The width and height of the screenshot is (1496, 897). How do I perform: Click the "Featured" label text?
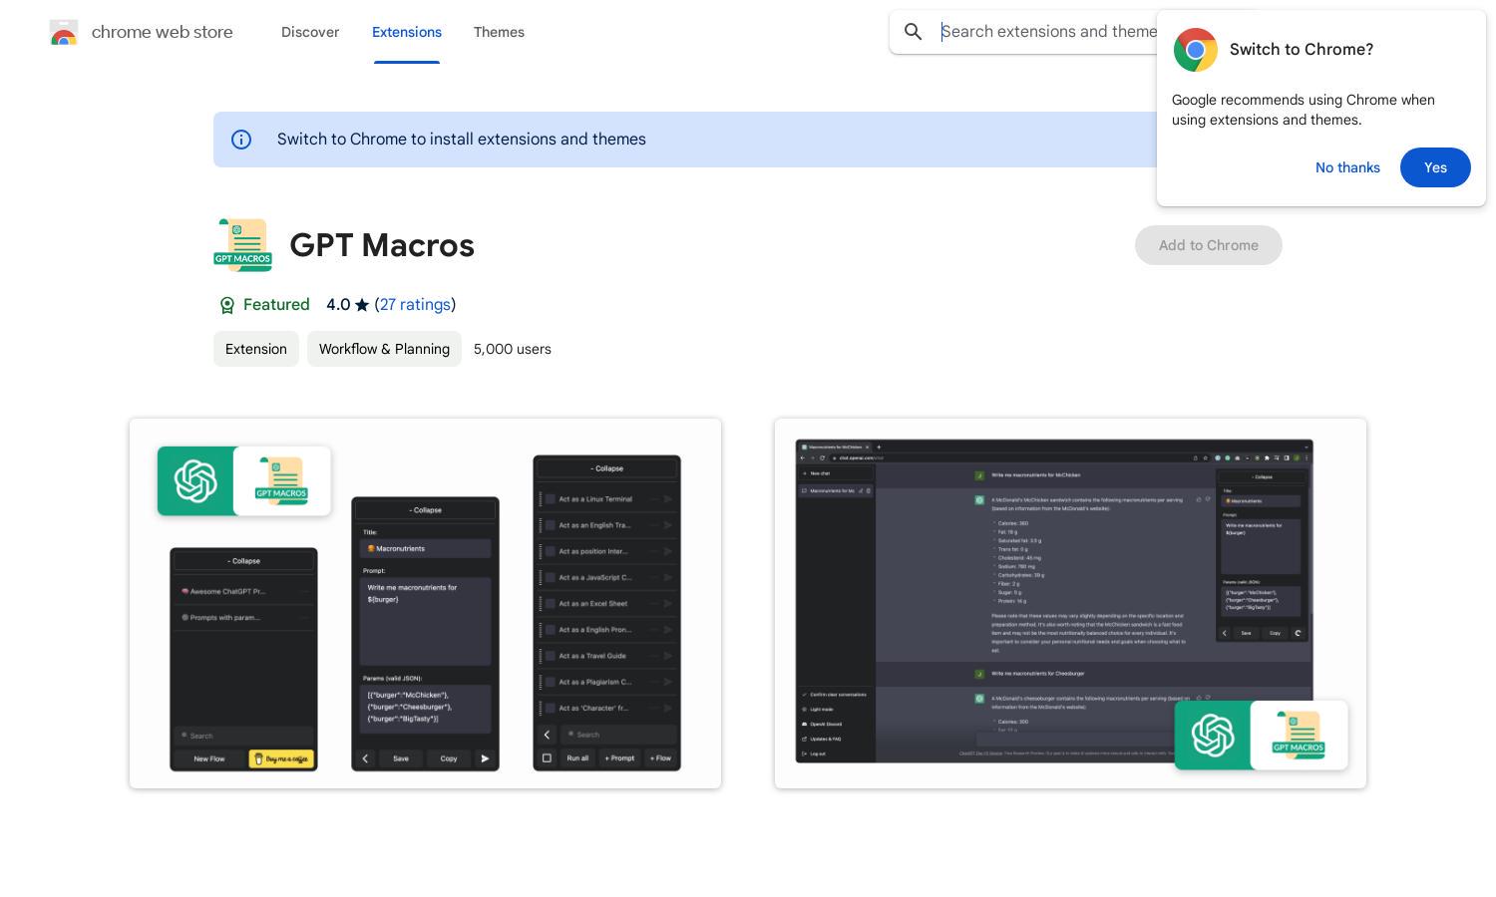tap(276, 305)
